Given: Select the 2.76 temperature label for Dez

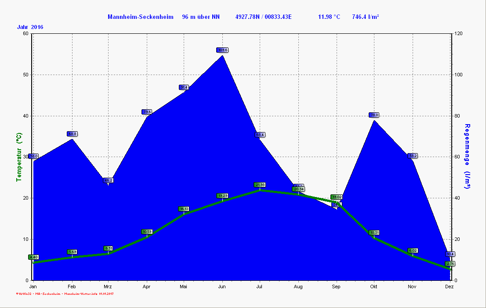Looking at the screenshot, I should pos(450,264).
